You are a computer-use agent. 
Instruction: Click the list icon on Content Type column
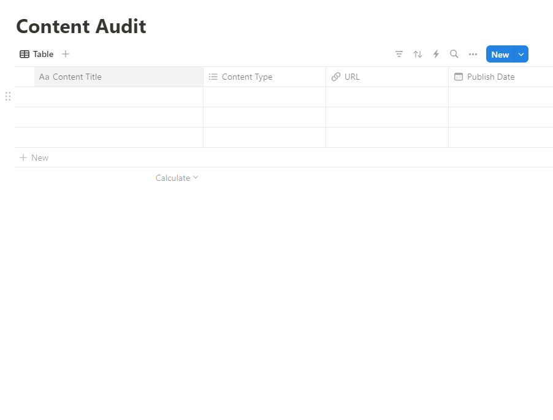[213, 77]
